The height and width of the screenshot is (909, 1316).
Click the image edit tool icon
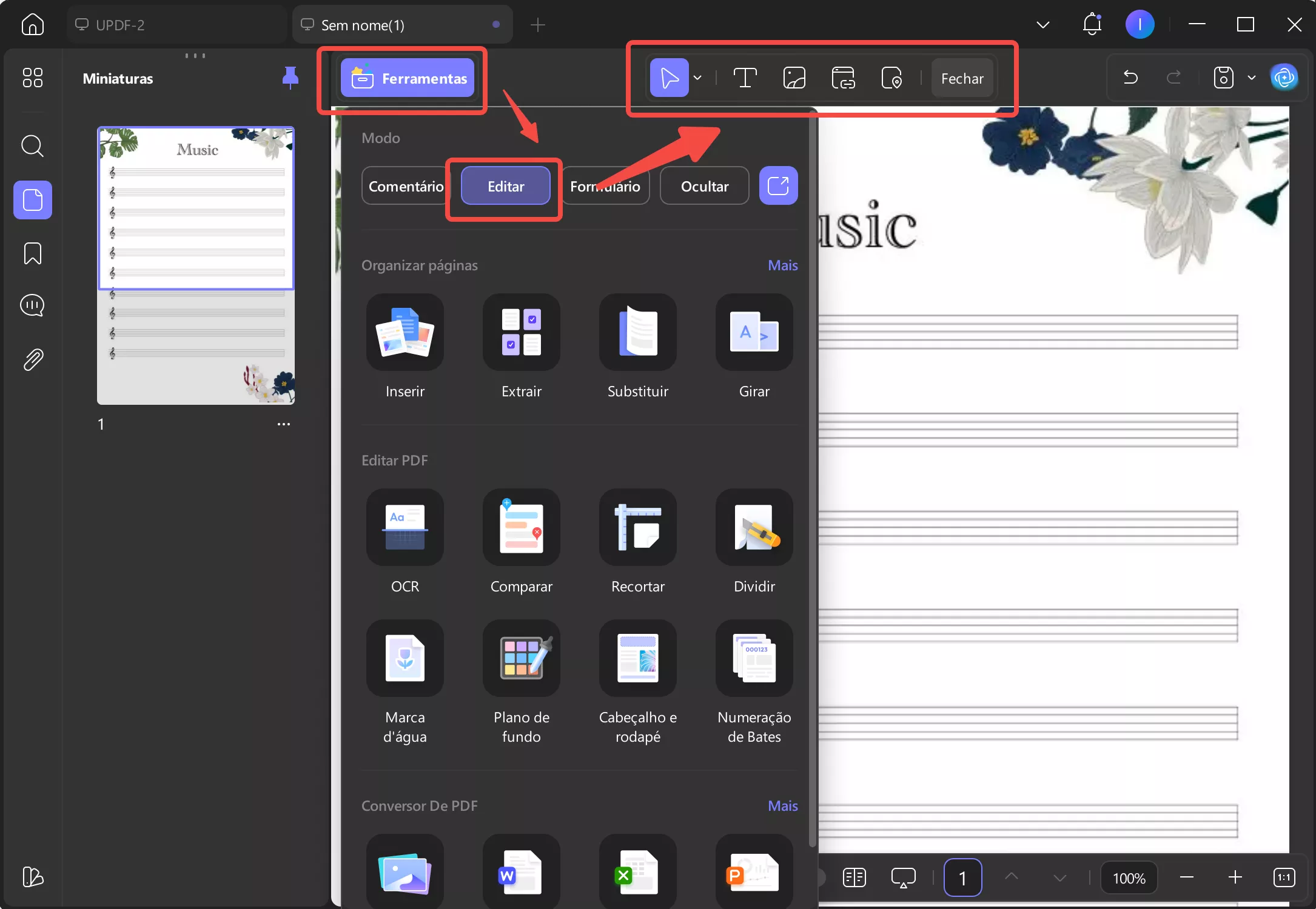[x=794, y=78]
